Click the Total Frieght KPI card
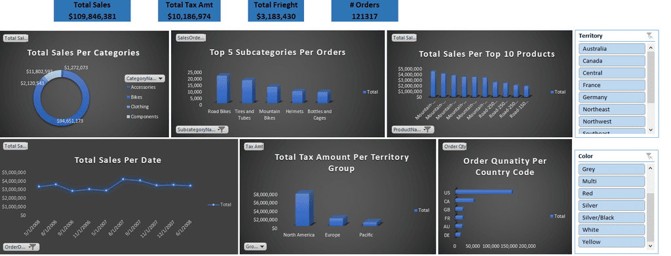The image size is (671, 256). click(x=276, y=10)
